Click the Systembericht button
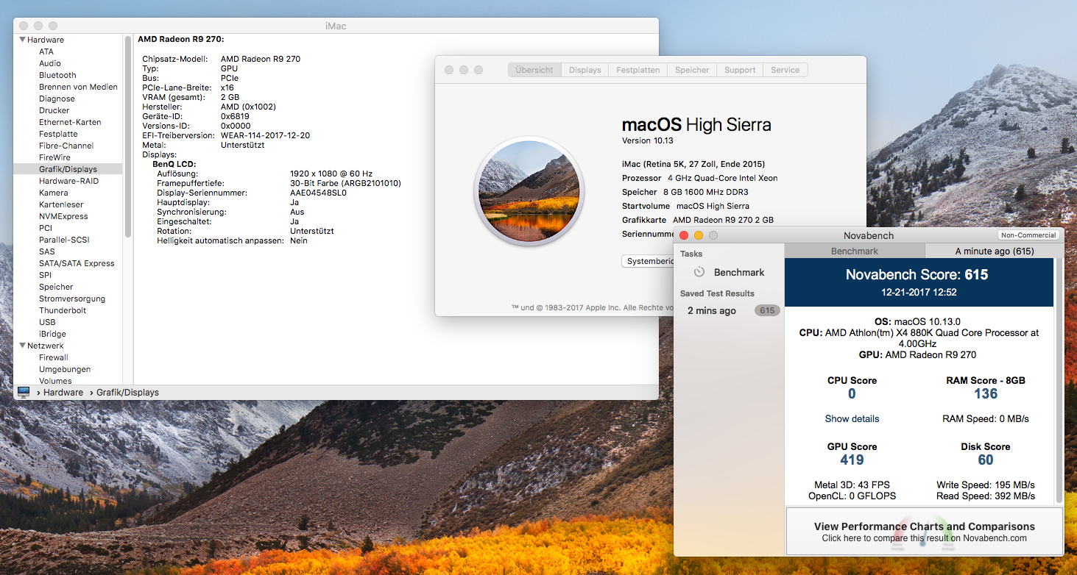This screenshot has height=575, width=1077. (x=649, y=261)
